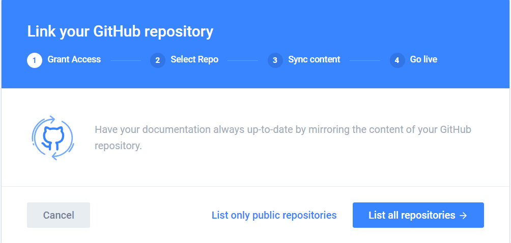Click the step 4 number circle
Screen dimensions: 511x243
pyautogui.click(x=398, y=60)
